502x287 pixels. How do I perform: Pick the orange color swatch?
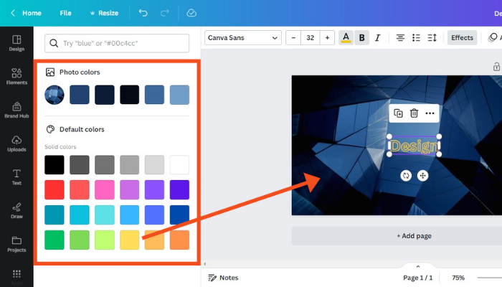pos(179,240)
